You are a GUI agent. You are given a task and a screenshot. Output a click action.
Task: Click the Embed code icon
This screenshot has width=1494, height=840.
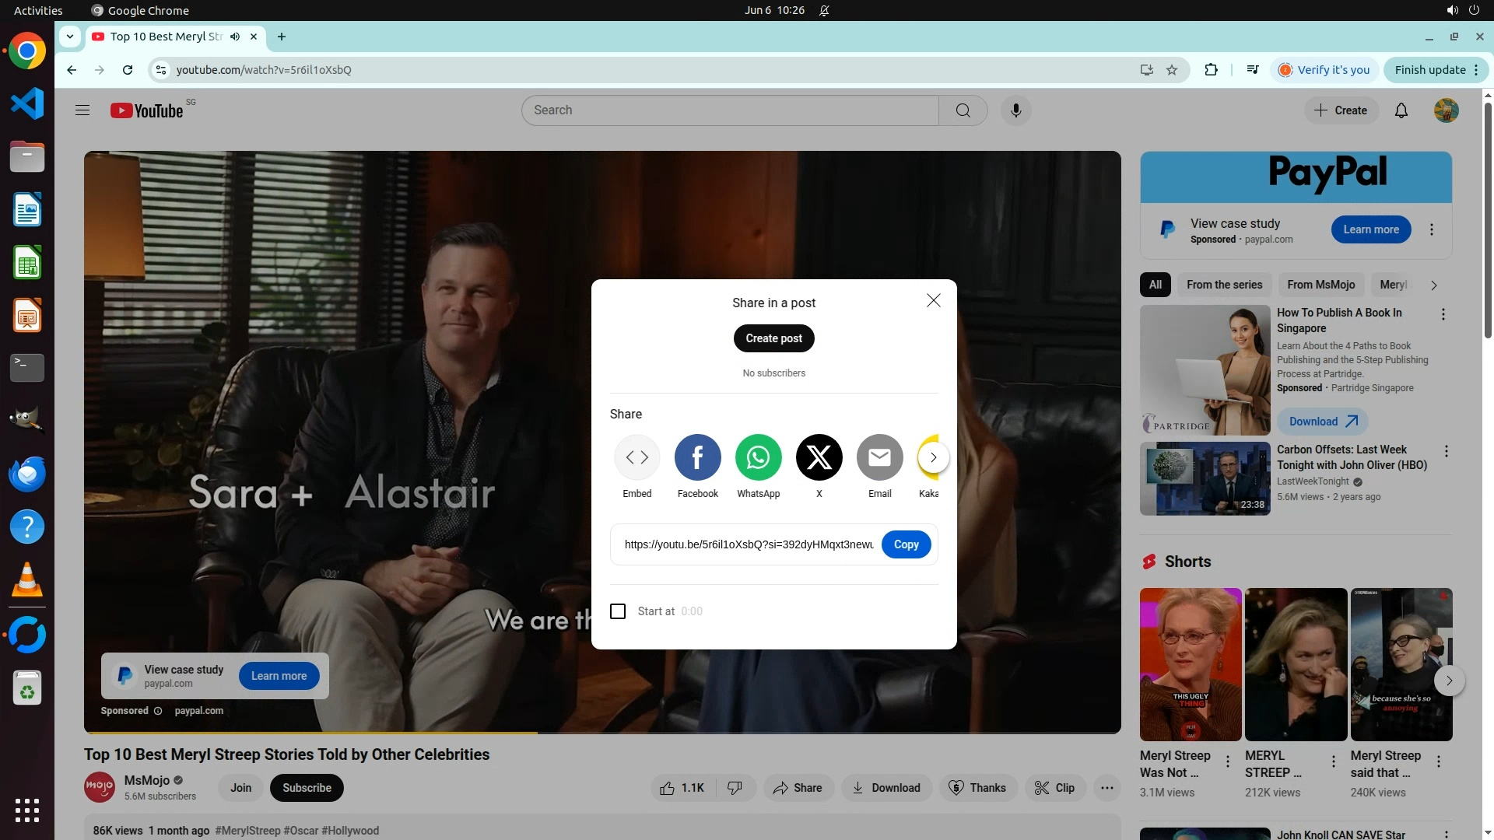pos(637,457)
